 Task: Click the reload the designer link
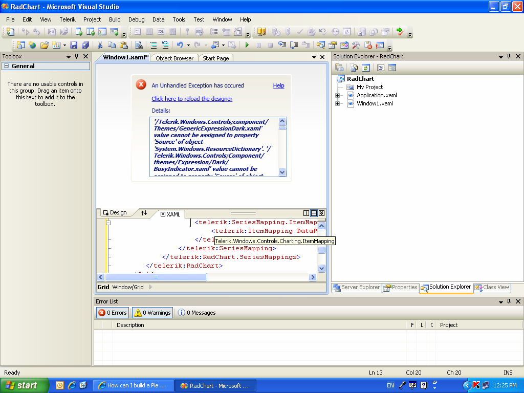192,99
